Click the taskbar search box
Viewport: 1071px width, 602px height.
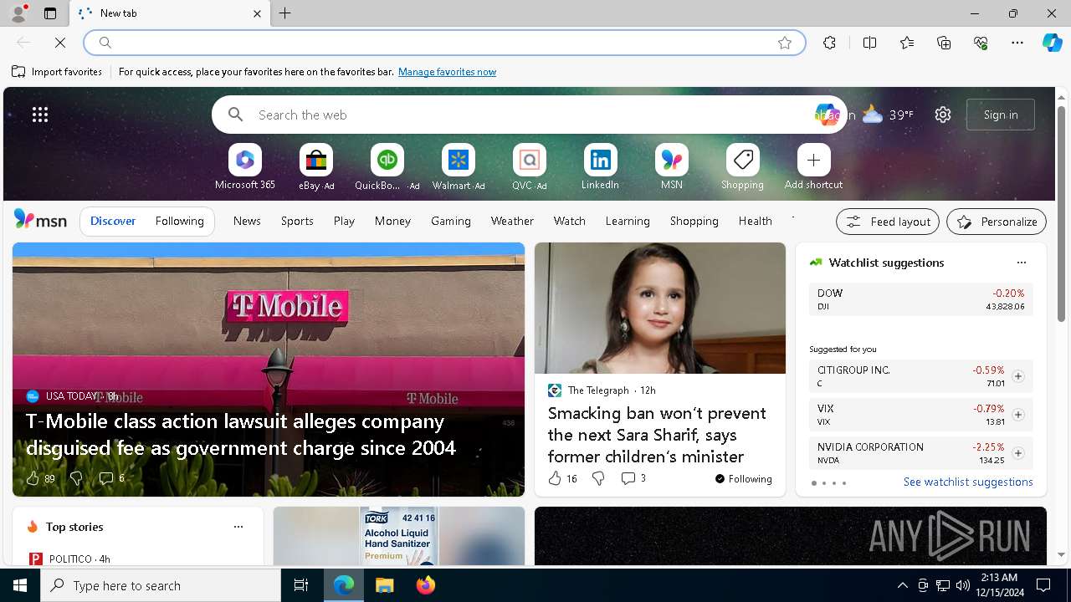point(161,585)
